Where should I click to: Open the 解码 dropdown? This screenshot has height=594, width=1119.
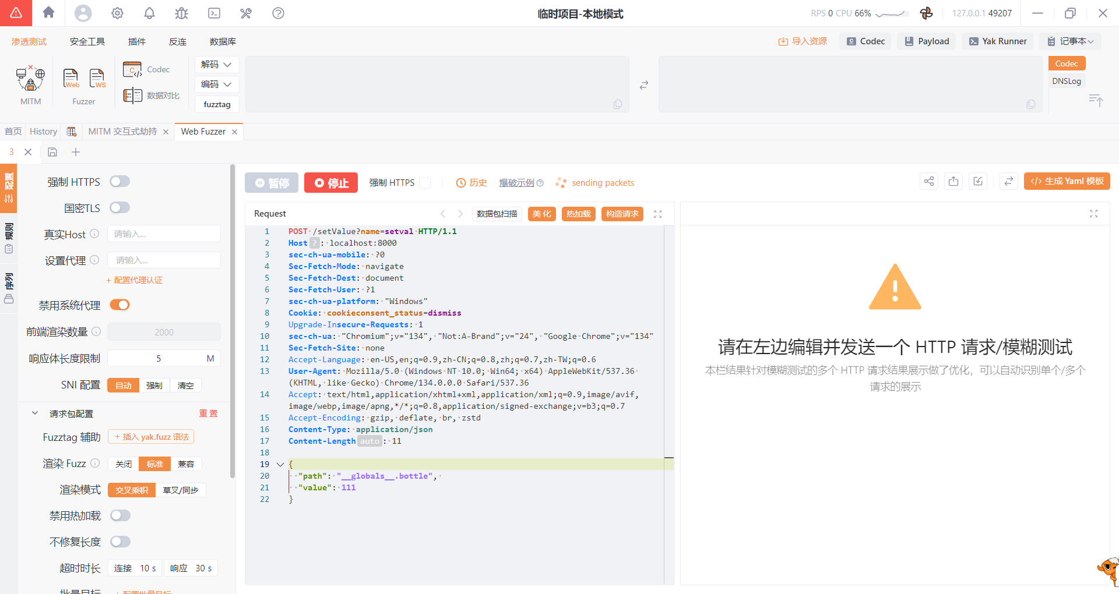point(216,65)
